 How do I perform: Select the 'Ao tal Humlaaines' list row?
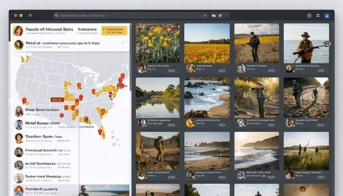click(46, 165)
